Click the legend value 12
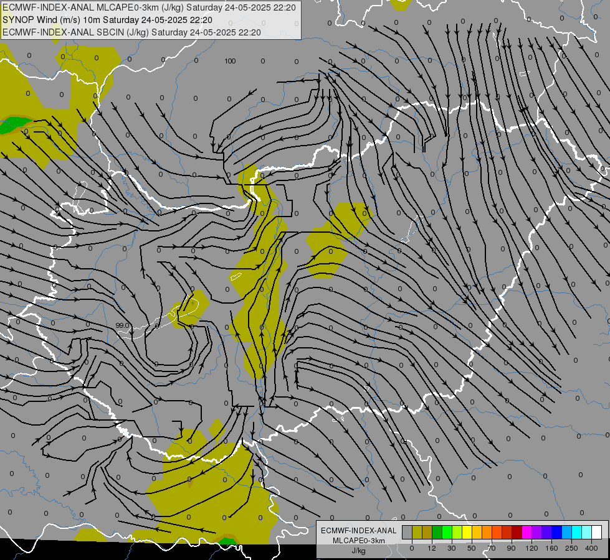Image resolution: width=610 pixels, height=560 pixels. click(431, 548)
